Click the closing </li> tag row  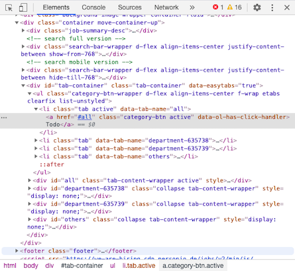coord(48,133)
